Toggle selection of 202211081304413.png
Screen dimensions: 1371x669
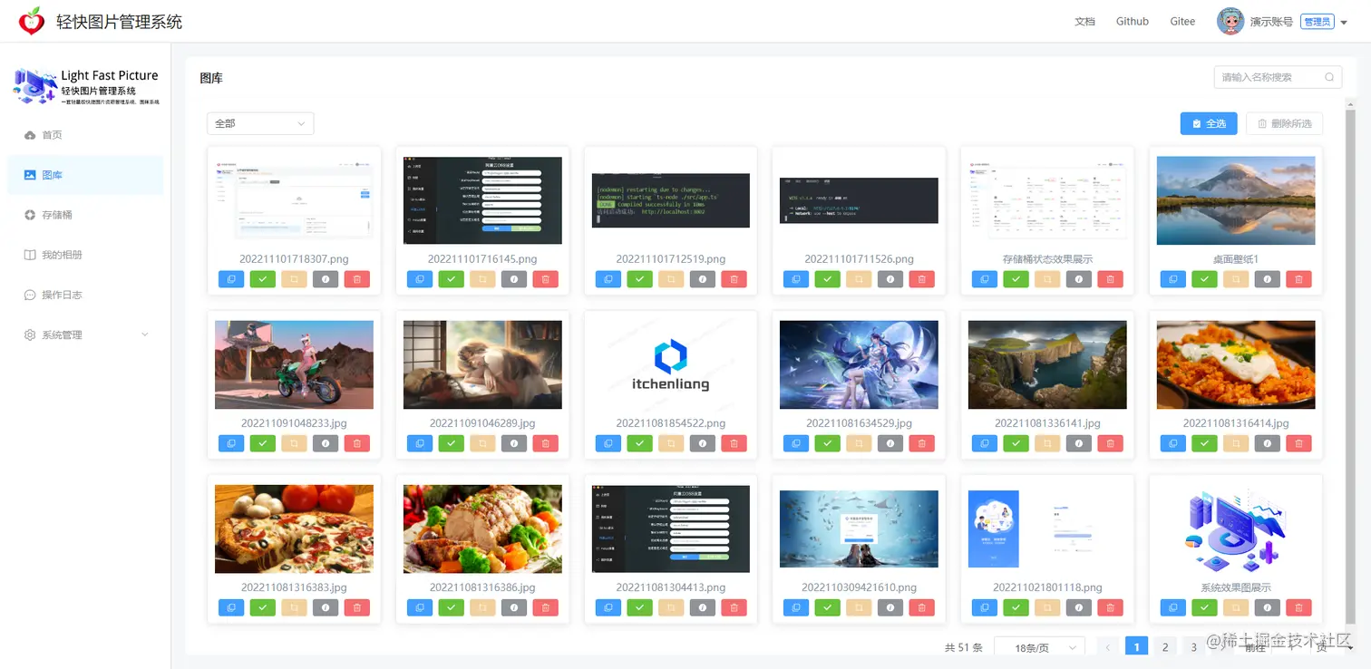639,607
